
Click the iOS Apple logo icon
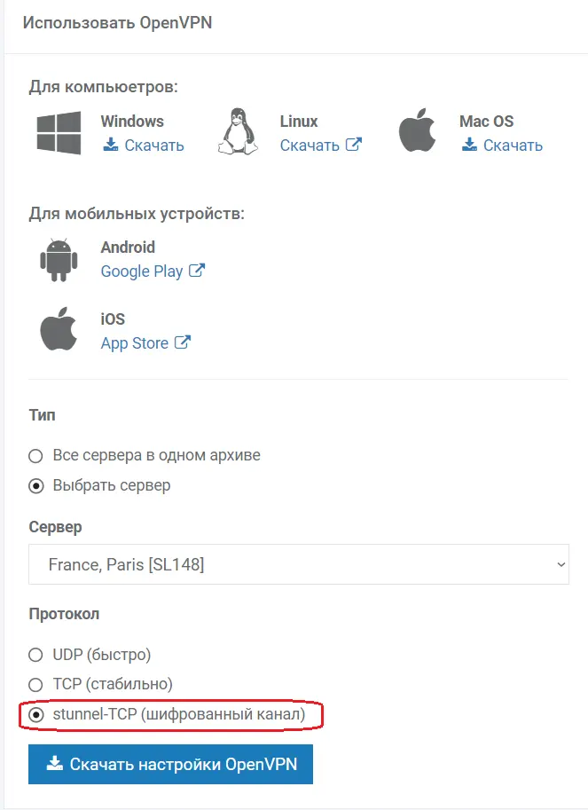click(59, 329)
